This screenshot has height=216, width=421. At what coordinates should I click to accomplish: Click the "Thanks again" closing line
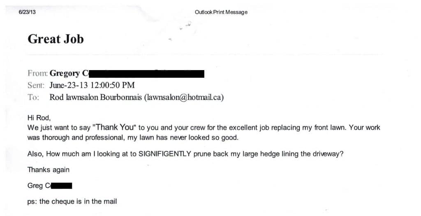[49, 170]
